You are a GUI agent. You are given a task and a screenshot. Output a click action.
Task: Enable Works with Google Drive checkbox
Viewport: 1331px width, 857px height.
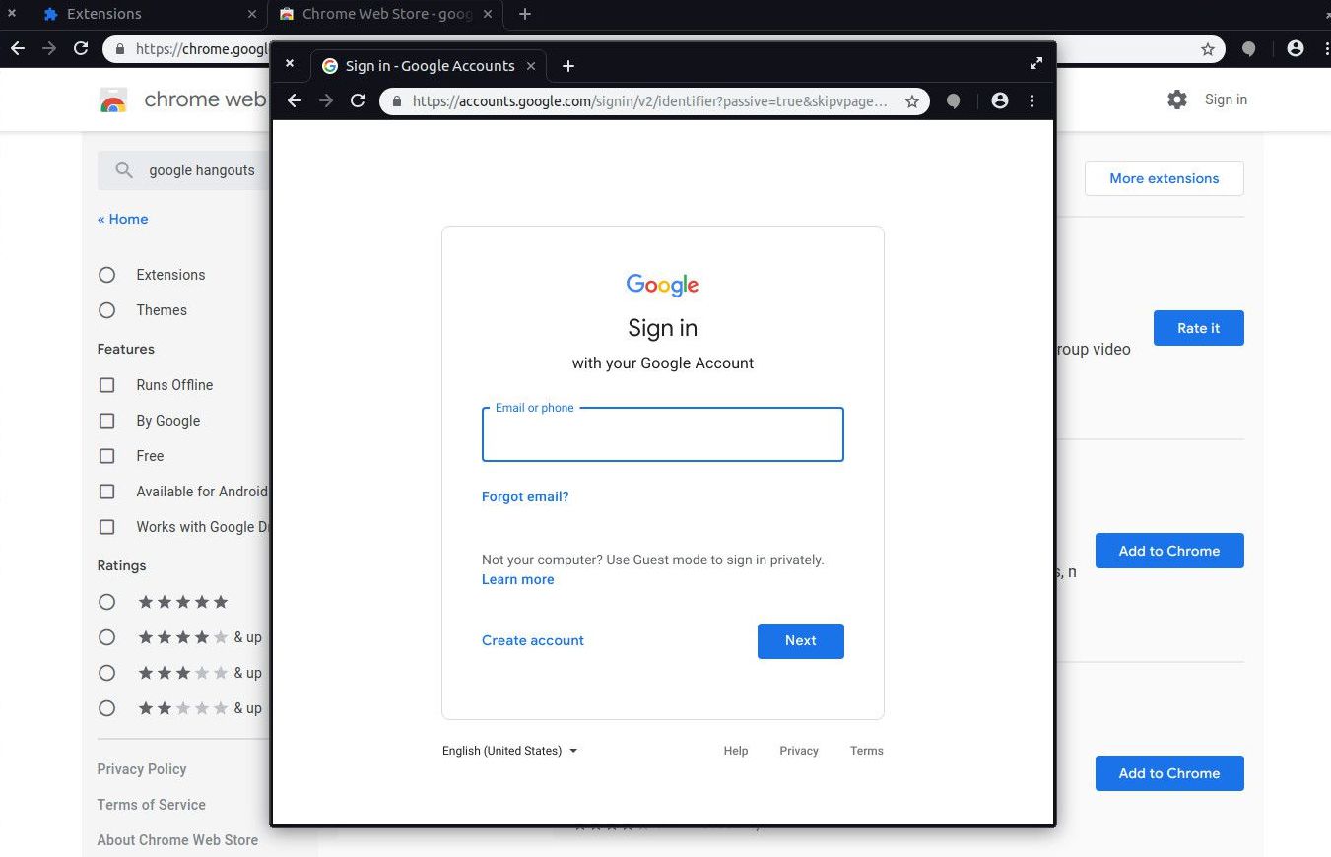(x=106, y=527)
